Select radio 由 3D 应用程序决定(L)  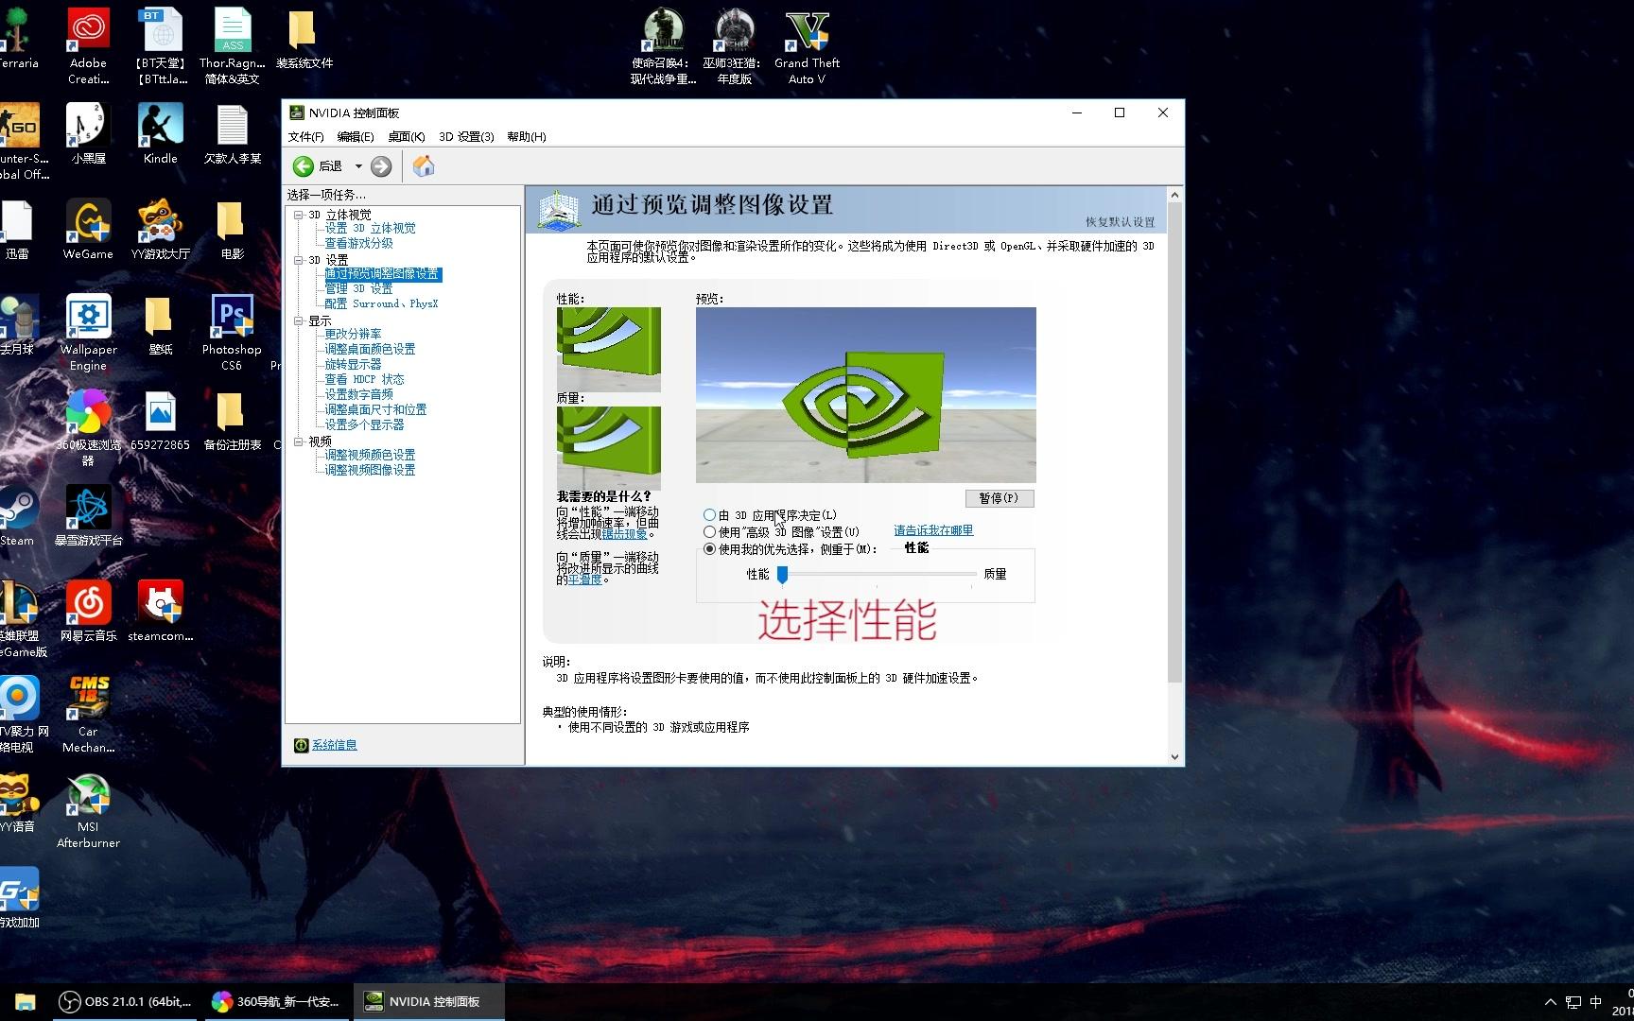709,515
